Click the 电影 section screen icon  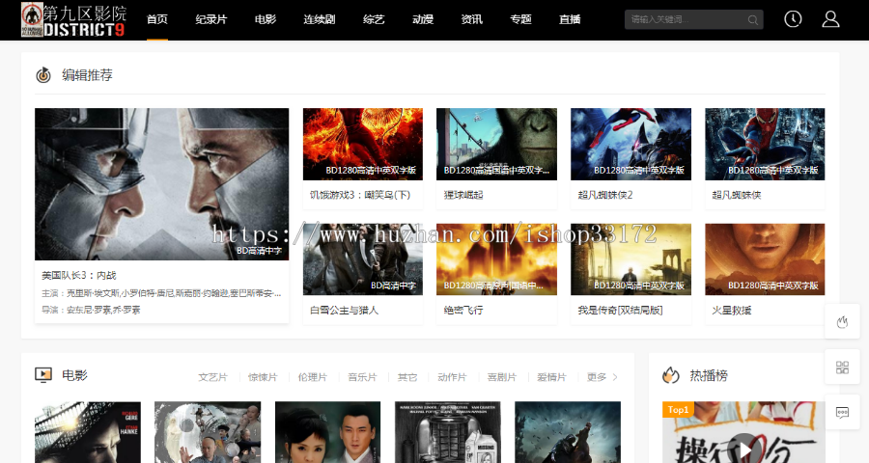click(x=43, y=375)
